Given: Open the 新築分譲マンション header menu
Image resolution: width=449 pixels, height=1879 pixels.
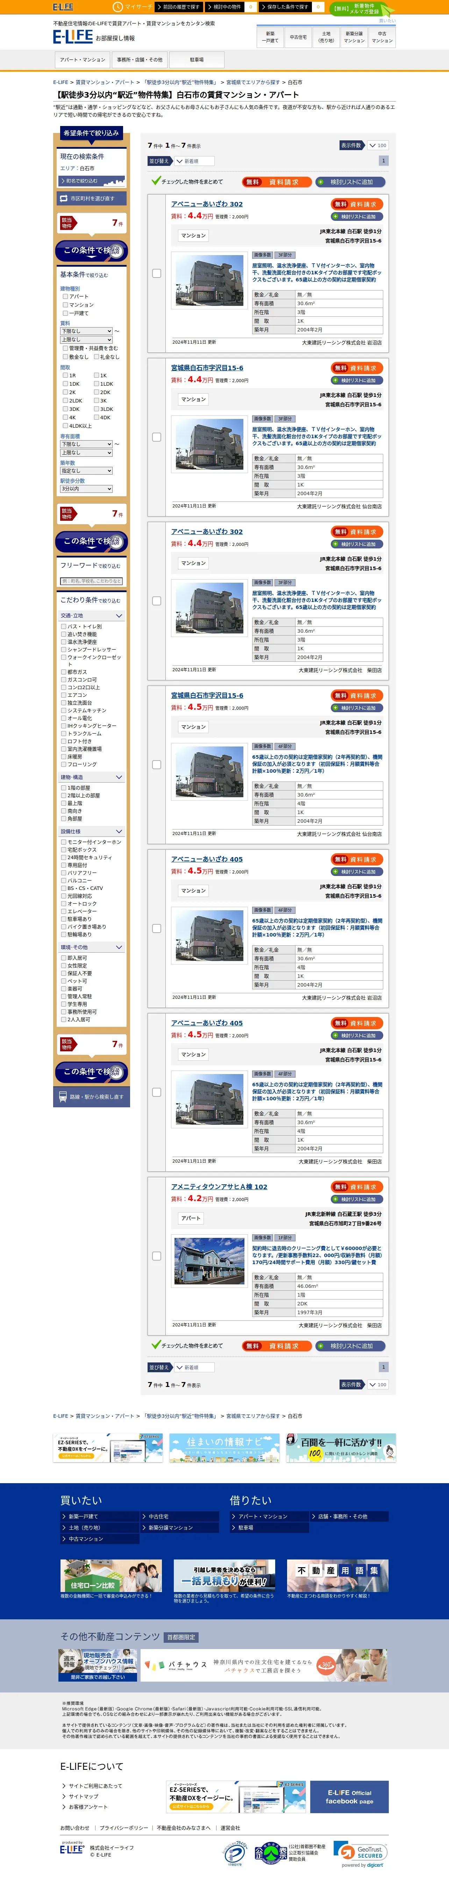Looking at the screenshot, I should [x=354, y=37].
